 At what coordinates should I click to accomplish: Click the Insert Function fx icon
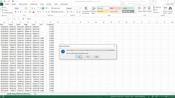(x=23, y=19)
